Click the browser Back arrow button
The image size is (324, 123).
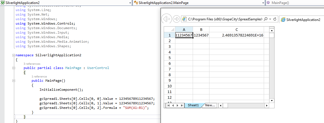(166, 19)
